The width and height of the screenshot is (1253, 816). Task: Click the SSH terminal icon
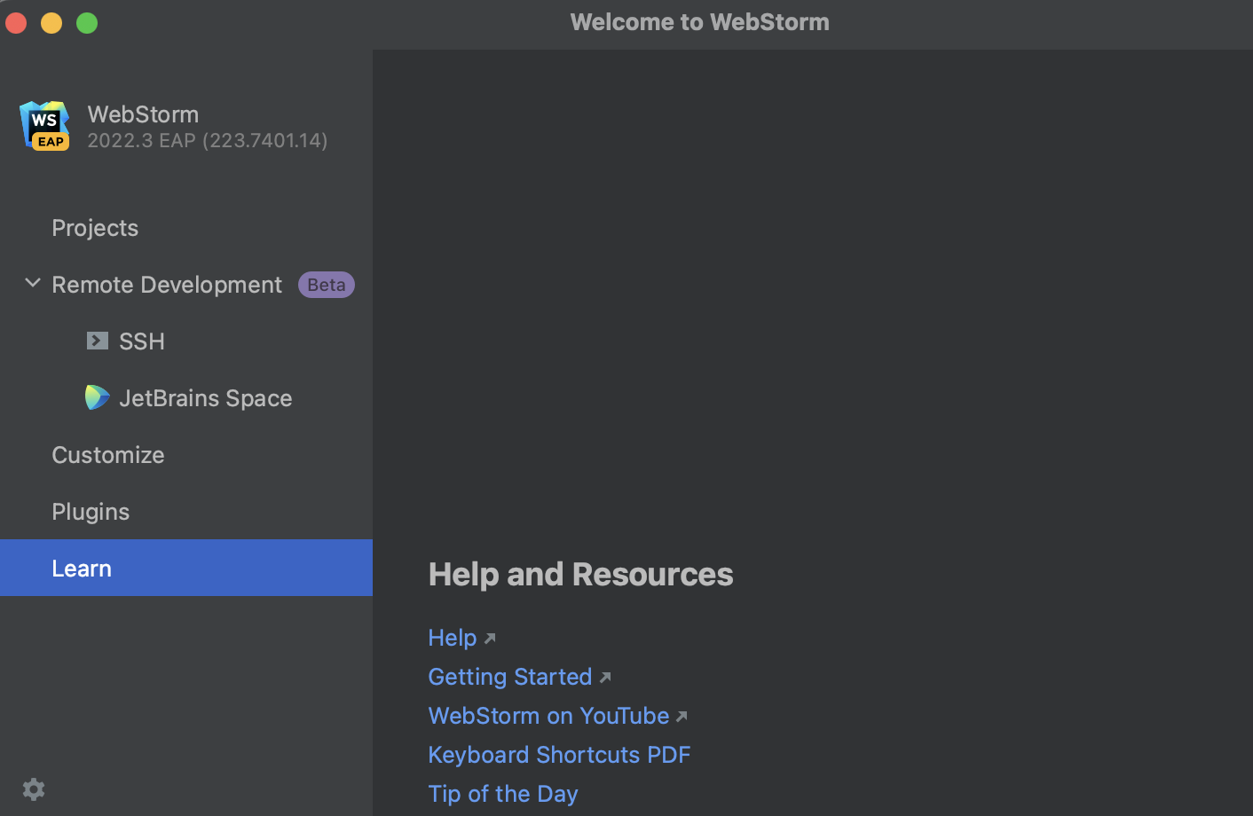(x=98, y=341)
